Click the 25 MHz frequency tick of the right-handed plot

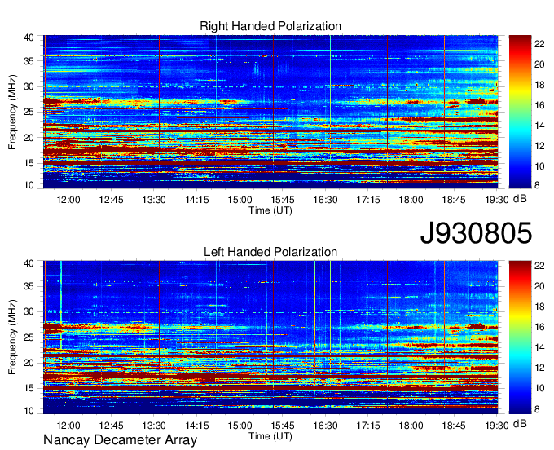[x=29, y=112]
